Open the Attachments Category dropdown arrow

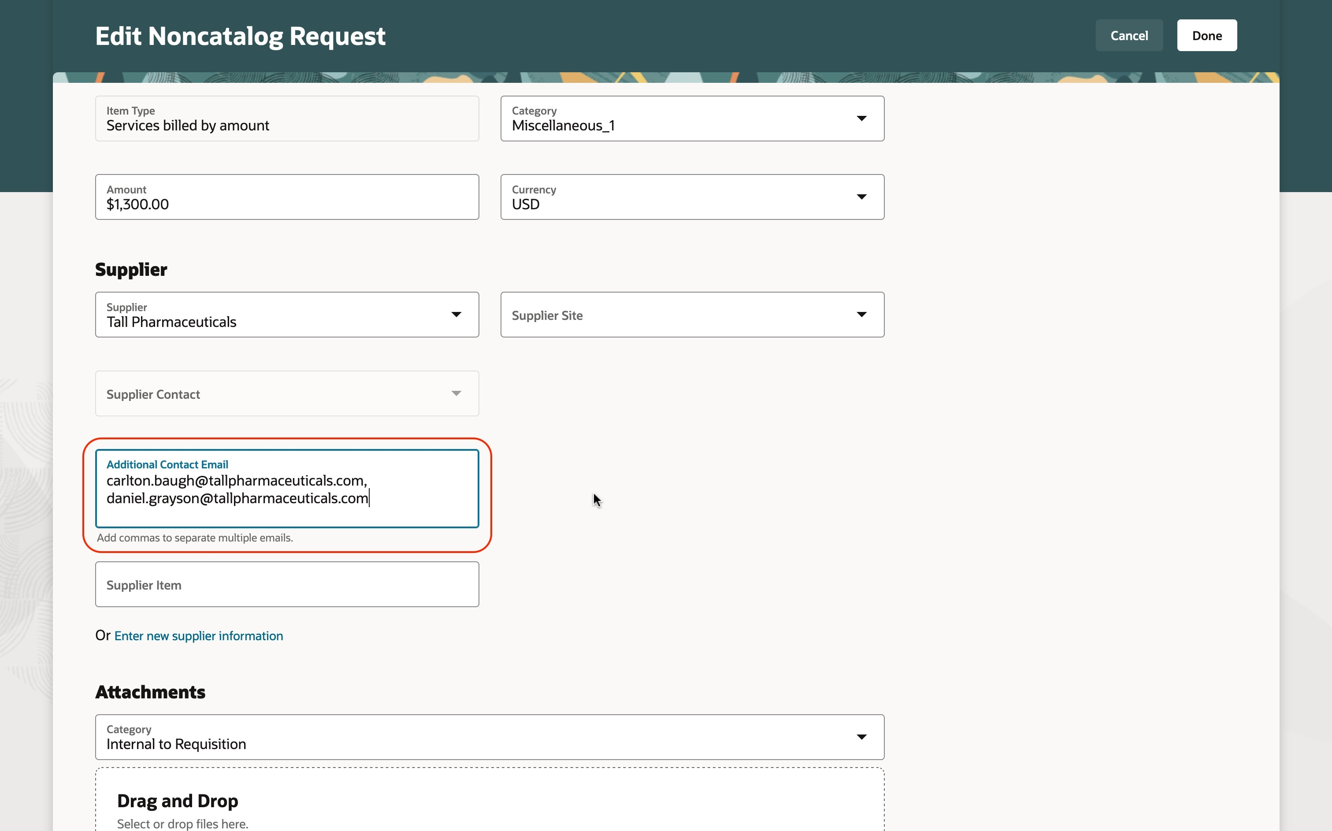(x=861, y=737)
